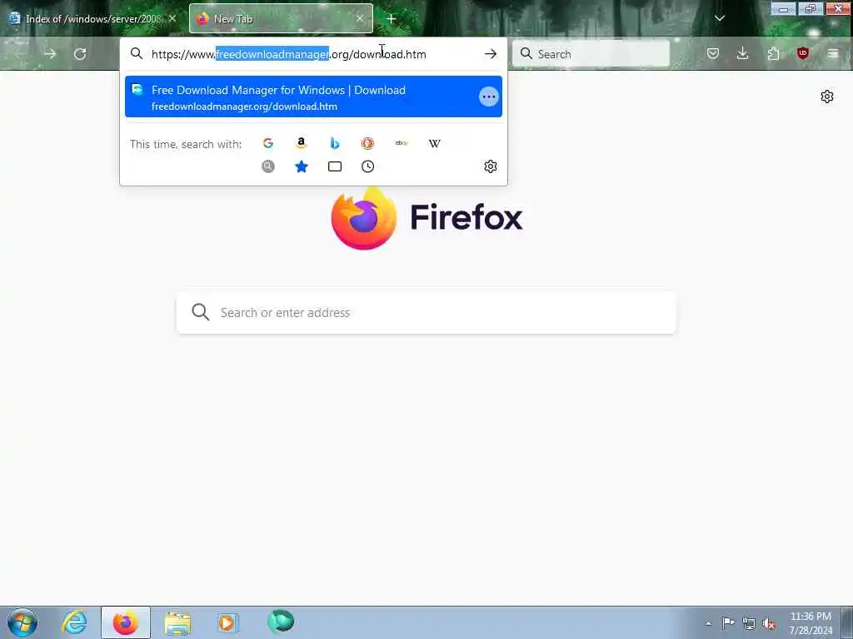
Task: Open the Downloads panel
Action: click(742, 53)
